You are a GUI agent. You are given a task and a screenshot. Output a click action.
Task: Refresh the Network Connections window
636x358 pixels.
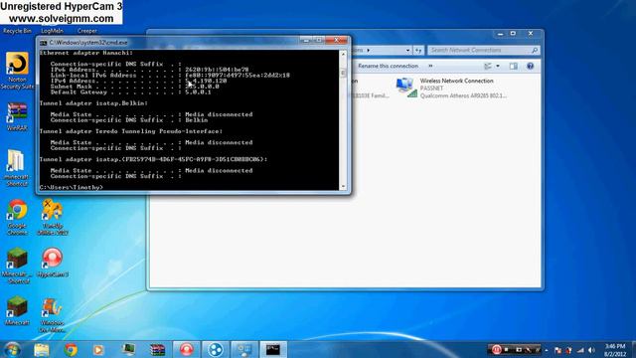(x=418, y=50)
